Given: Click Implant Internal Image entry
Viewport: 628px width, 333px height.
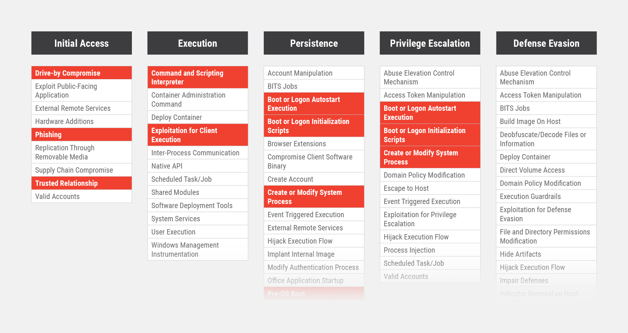Looking at the screenshot, I should click(x=314, y=254).
